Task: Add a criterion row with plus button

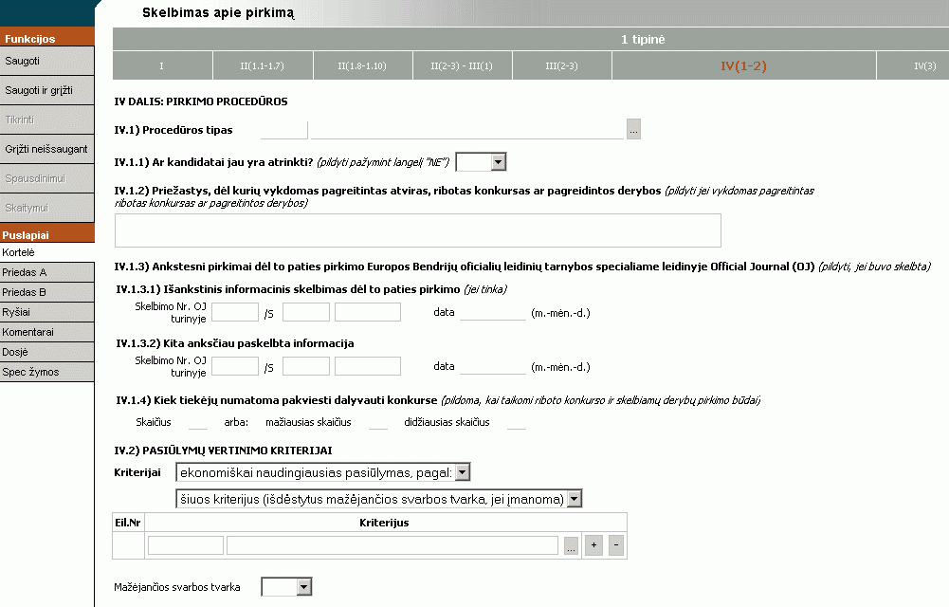Action: pyautogui.click(x=593, y=545)
